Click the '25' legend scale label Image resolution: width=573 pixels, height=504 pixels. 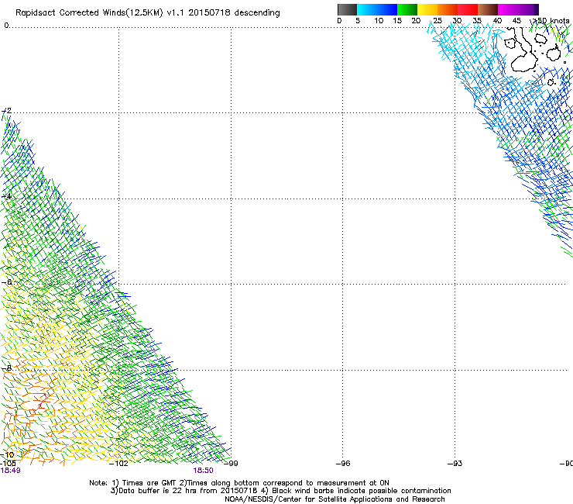(x=437, y=21)
